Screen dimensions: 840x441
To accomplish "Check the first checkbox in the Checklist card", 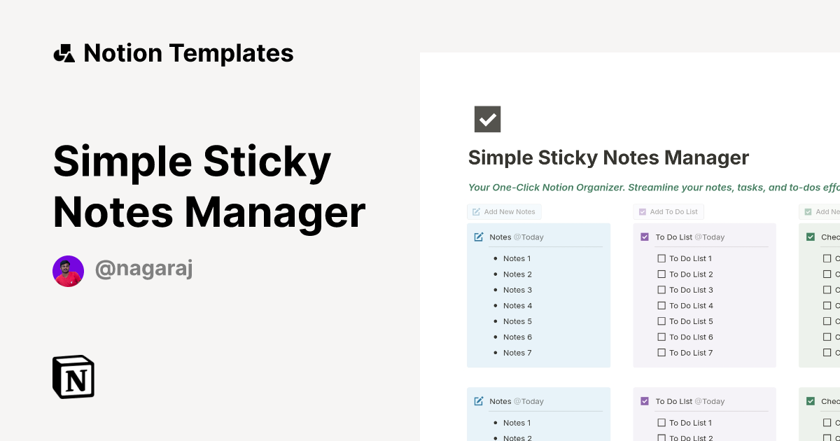I will [x=827, y=258].
